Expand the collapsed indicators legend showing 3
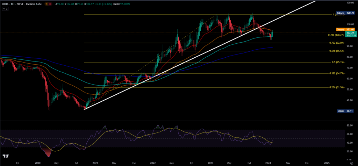The height and width of the screenshot is (166, 358). (x=5, y=9)
